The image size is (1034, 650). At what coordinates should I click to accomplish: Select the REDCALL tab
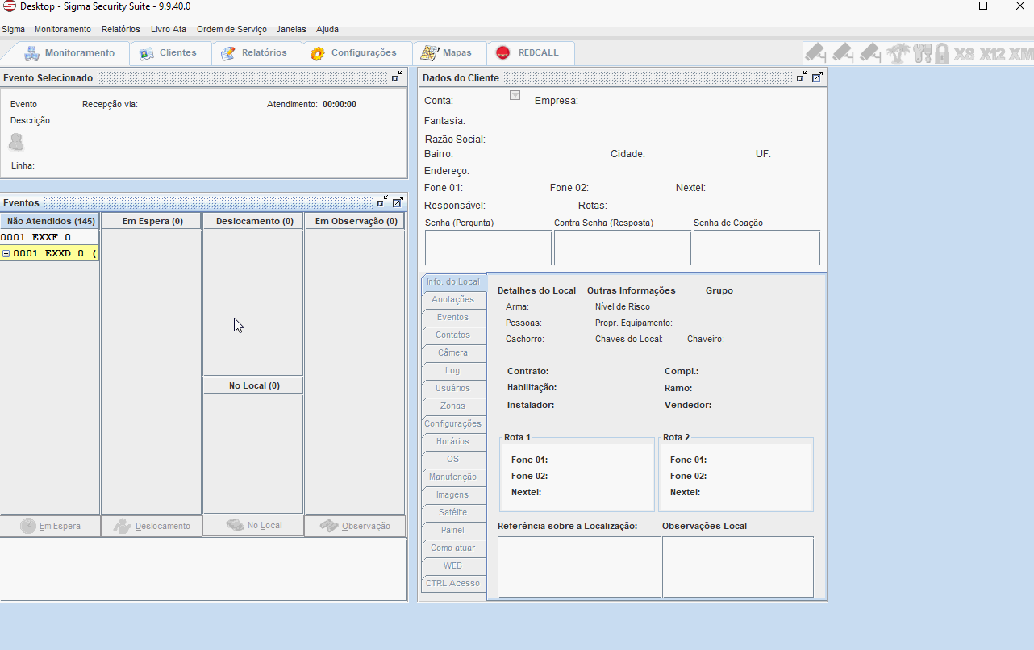click(x=530, y=53)
